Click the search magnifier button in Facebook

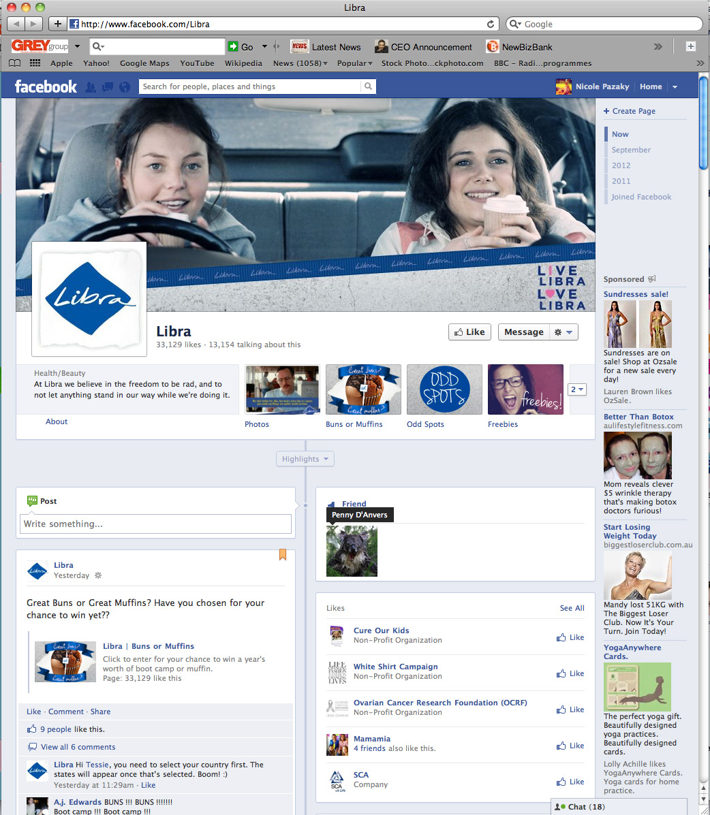368,86
